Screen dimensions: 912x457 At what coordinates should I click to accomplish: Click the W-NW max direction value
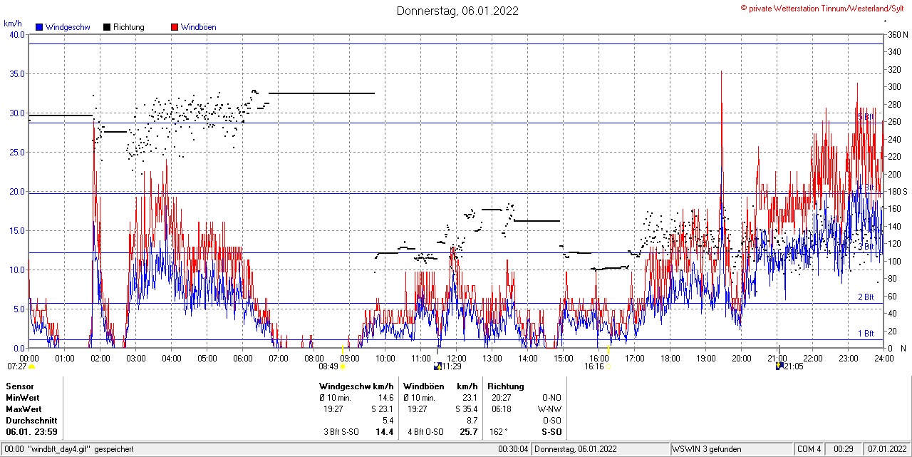click(551, 409)
